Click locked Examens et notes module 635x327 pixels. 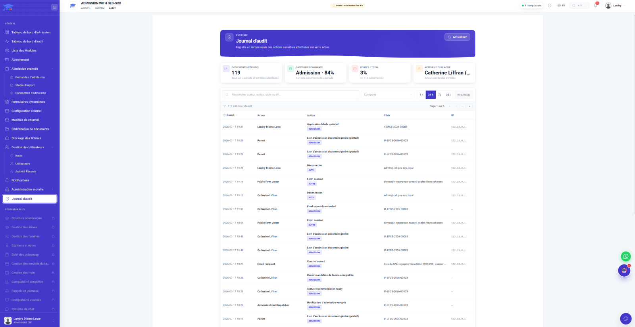click(30, 245)
